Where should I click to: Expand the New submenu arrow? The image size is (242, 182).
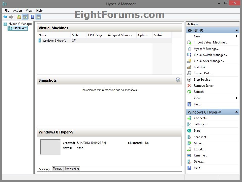(237, 36)
